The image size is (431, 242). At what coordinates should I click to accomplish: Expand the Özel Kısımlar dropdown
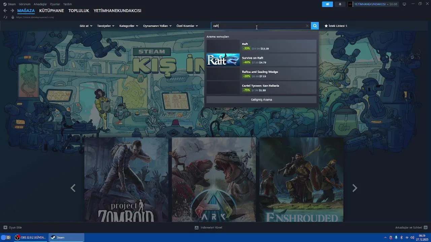187,26
